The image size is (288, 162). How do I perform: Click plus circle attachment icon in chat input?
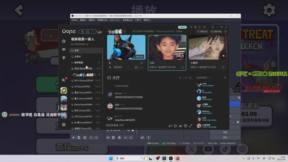pyautogui.click(x=185, y=126)
